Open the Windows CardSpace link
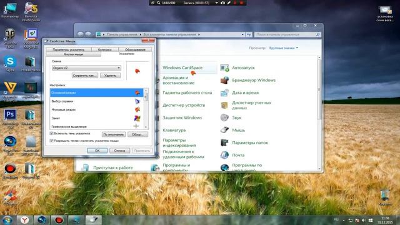The width and height of the screenshot is (400, 225). tap(182, 67)
